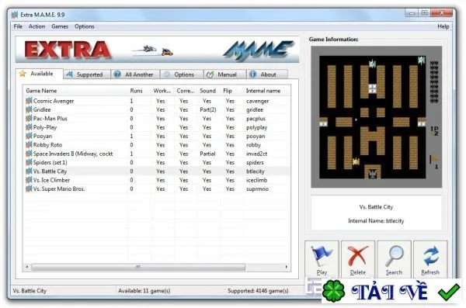Select the Pac-Man Plus game name
Screen dimensions: 466x308
[50, 119]
